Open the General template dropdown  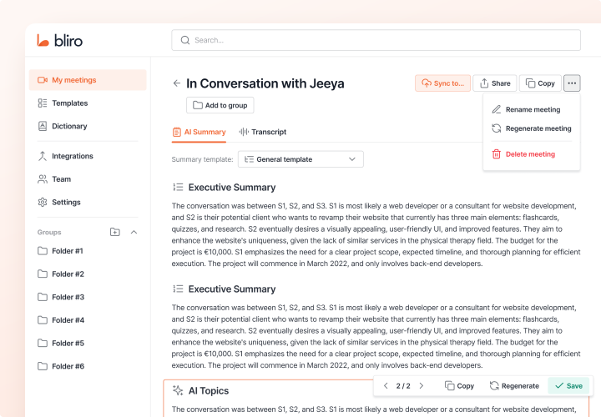(300, 159)
